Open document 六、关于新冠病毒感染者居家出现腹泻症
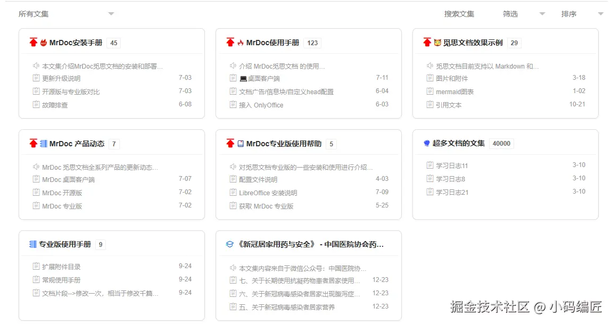Image resolution: width=612 pixels, height=324 pixels. pyautogui.click(x=300, y=294)
